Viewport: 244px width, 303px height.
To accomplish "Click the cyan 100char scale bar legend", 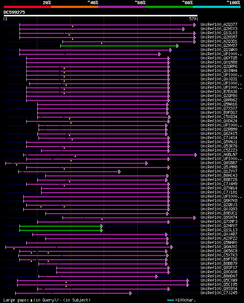I will [170, 300].
